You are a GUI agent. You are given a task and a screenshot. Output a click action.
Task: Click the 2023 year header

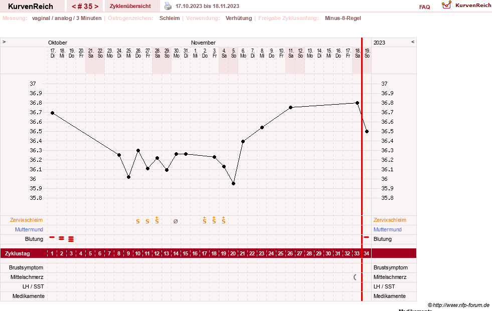(x=379, y=43)
